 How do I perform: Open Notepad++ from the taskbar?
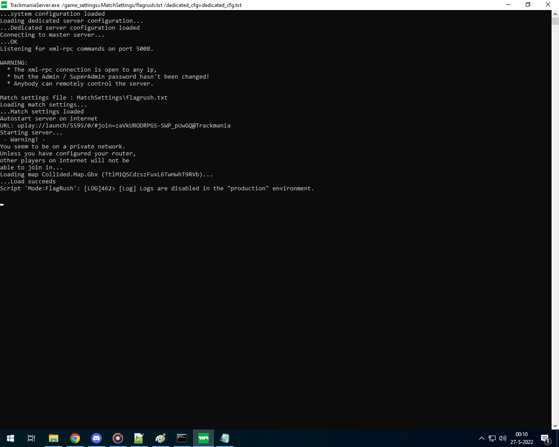(139, 438)
